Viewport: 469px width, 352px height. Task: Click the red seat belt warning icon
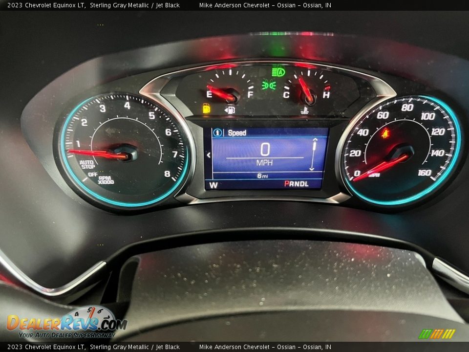pyautogui.click(x=385, y=133)
